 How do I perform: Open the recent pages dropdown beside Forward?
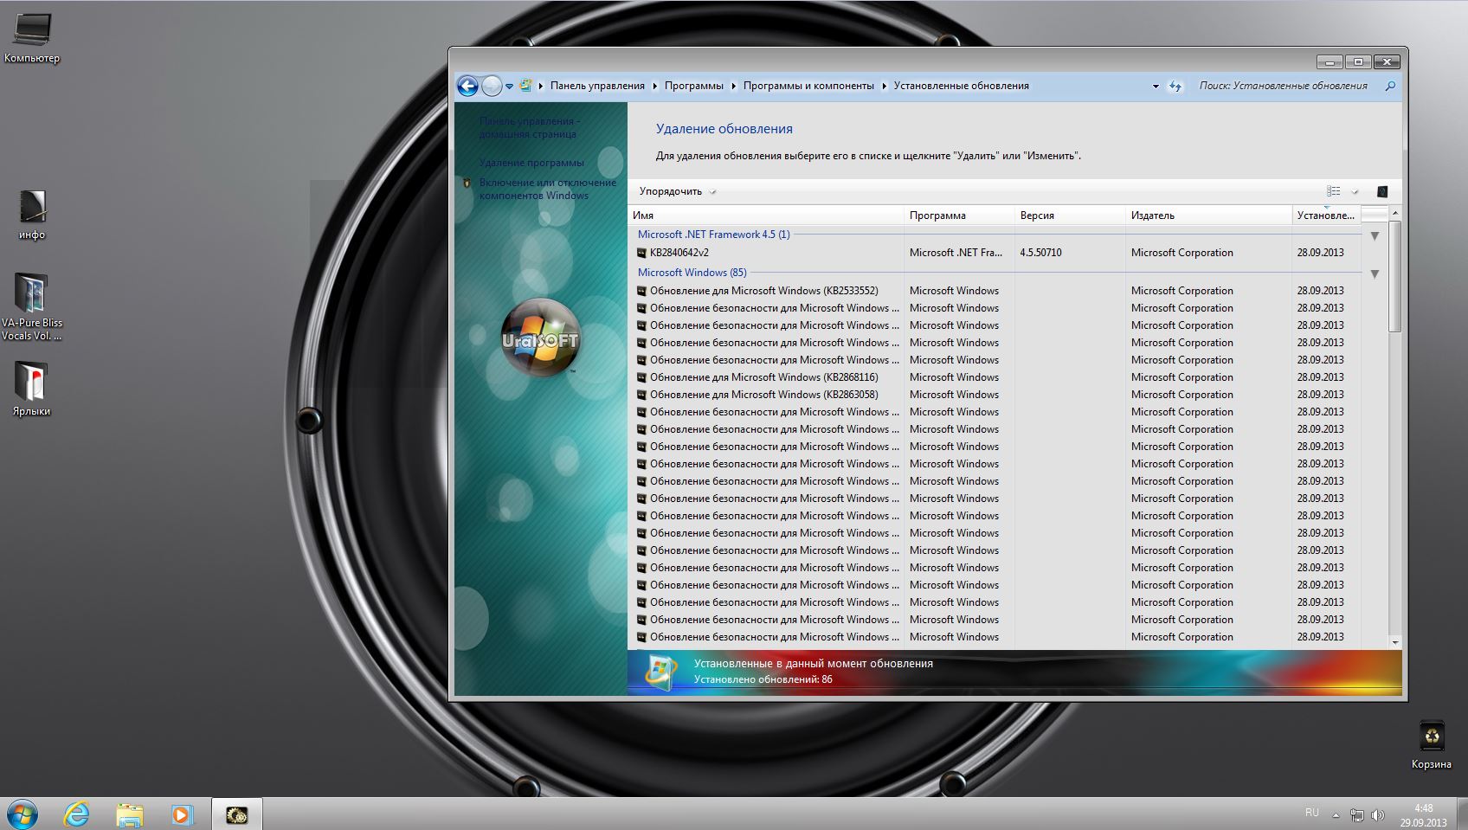[x=509, y=87]
